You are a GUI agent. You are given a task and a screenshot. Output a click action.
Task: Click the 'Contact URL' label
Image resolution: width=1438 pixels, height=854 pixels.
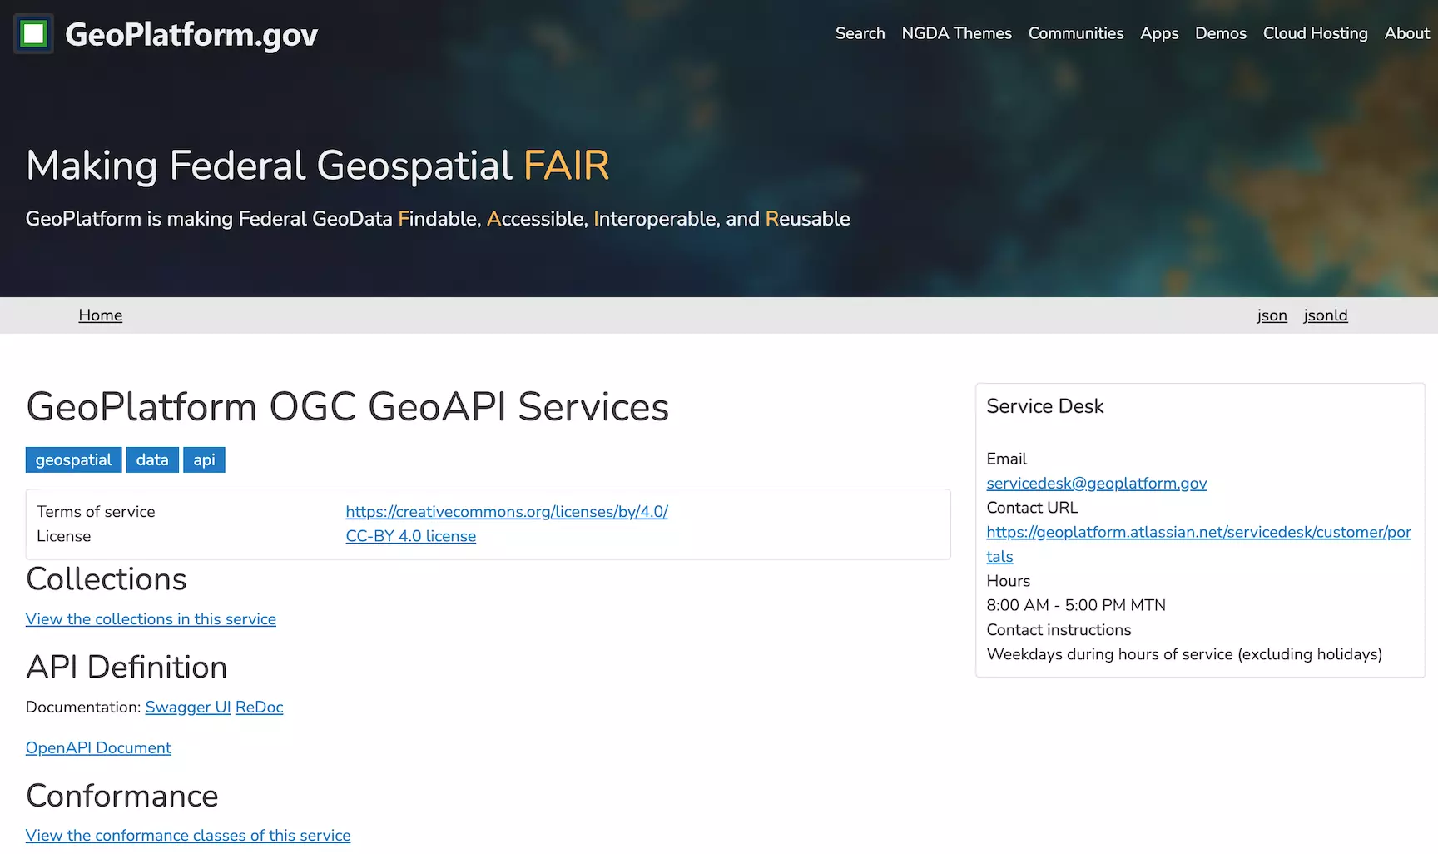1033,508
